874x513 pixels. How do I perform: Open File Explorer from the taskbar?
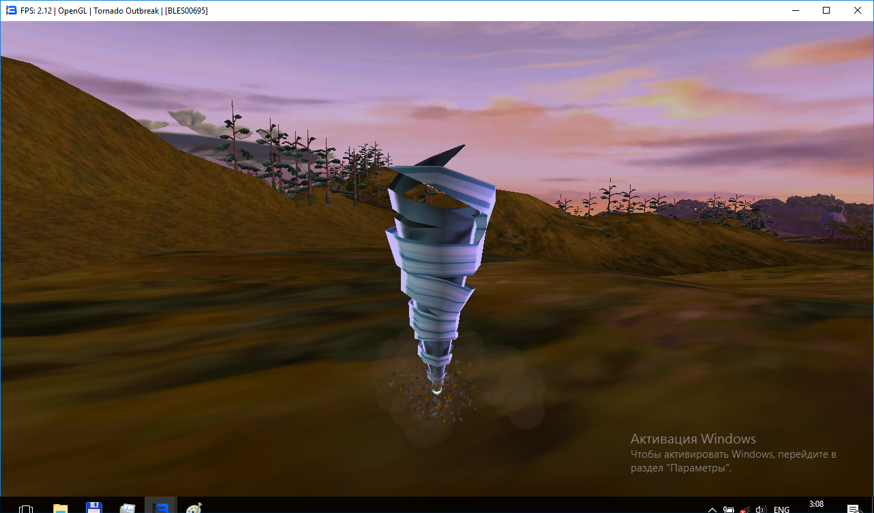pyautogui.click(x=60, y=508)
